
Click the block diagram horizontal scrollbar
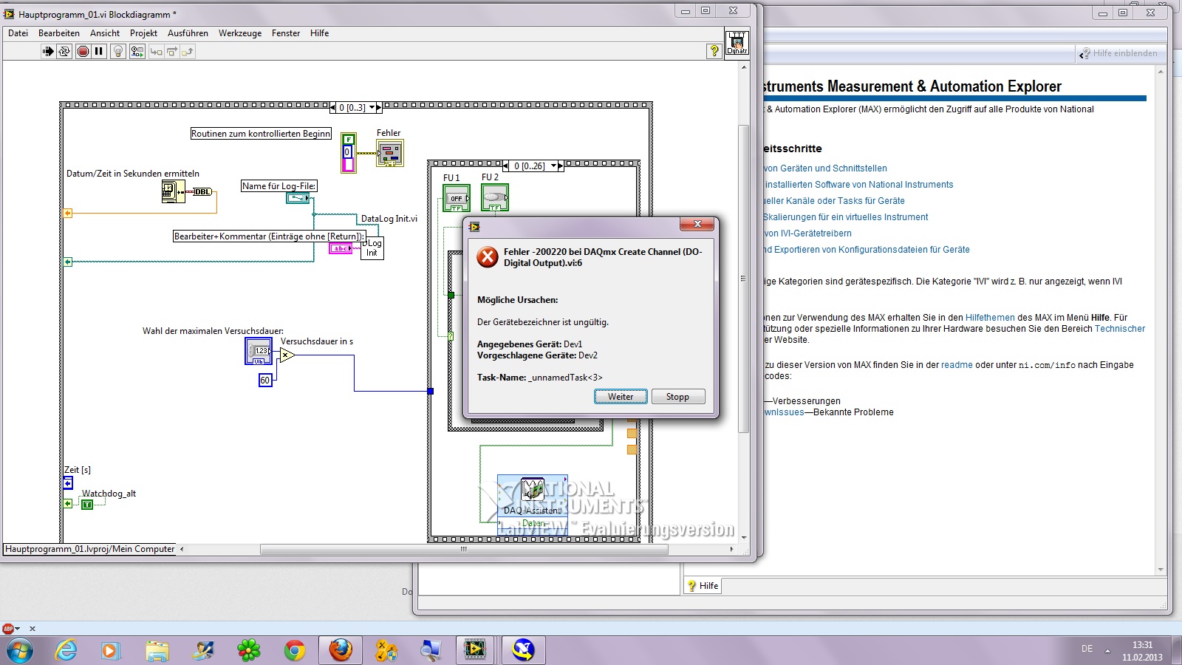click(462, 549)
